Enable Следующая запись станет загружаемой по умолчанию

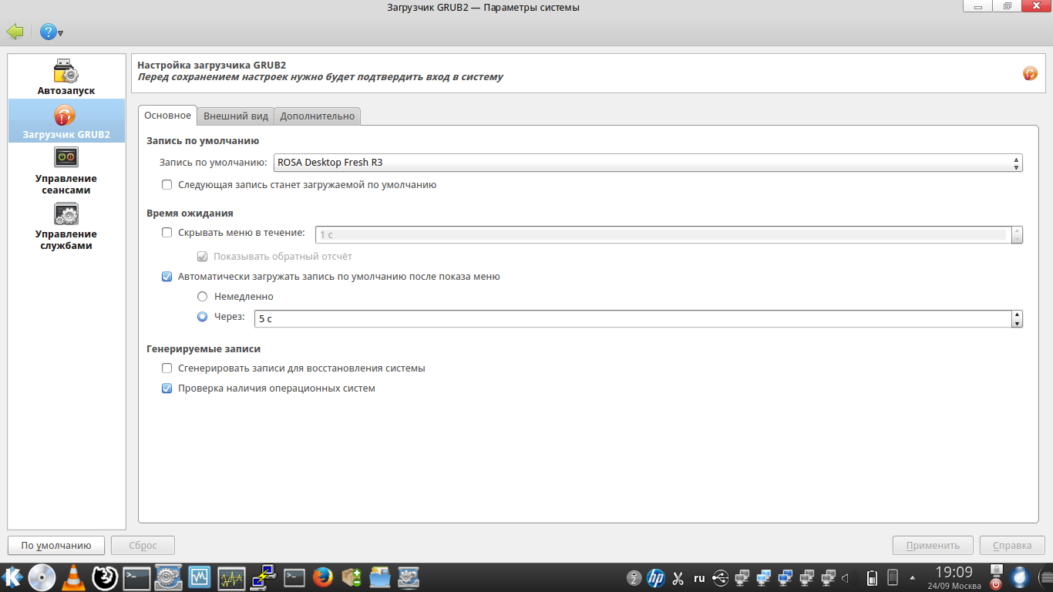(x=167, y=185)
